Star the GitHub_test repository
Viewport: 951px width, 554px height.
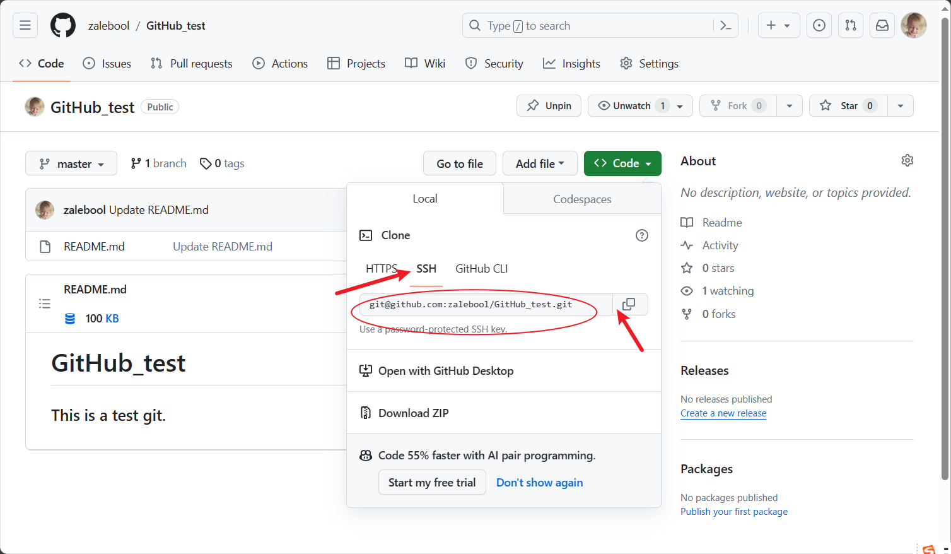pos(848,106)
